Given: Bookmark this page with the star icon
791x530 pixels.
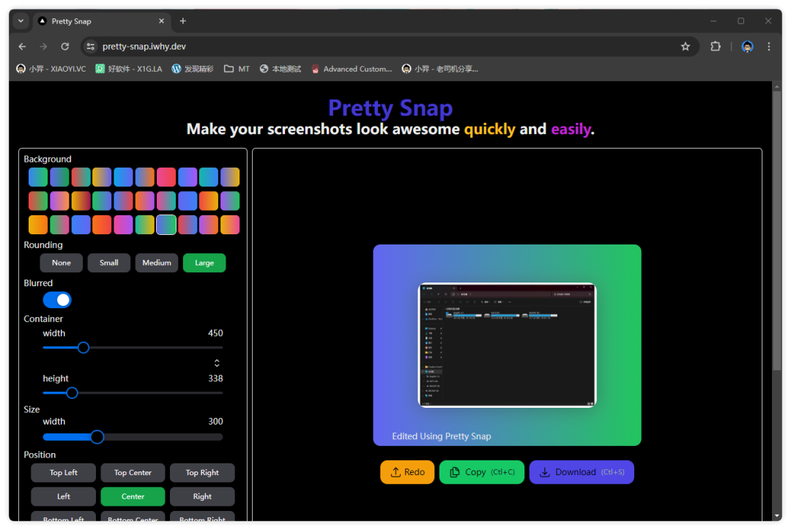Looking at the screenshot, I should pyautogui.click(x=686, y=46).
